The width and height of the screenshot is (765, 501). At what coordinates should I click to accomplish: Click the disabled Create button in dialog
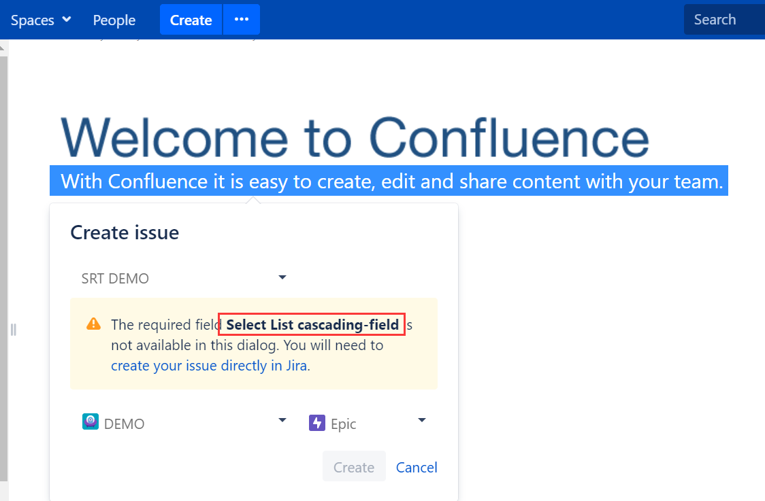click(x=354, y=466)
